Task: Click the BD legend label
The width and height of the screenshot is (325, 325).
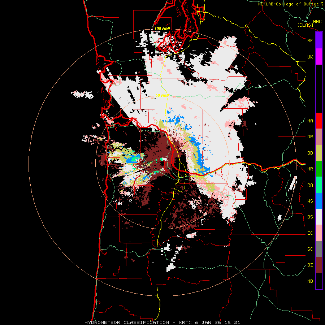Action: tap(310, 153)
